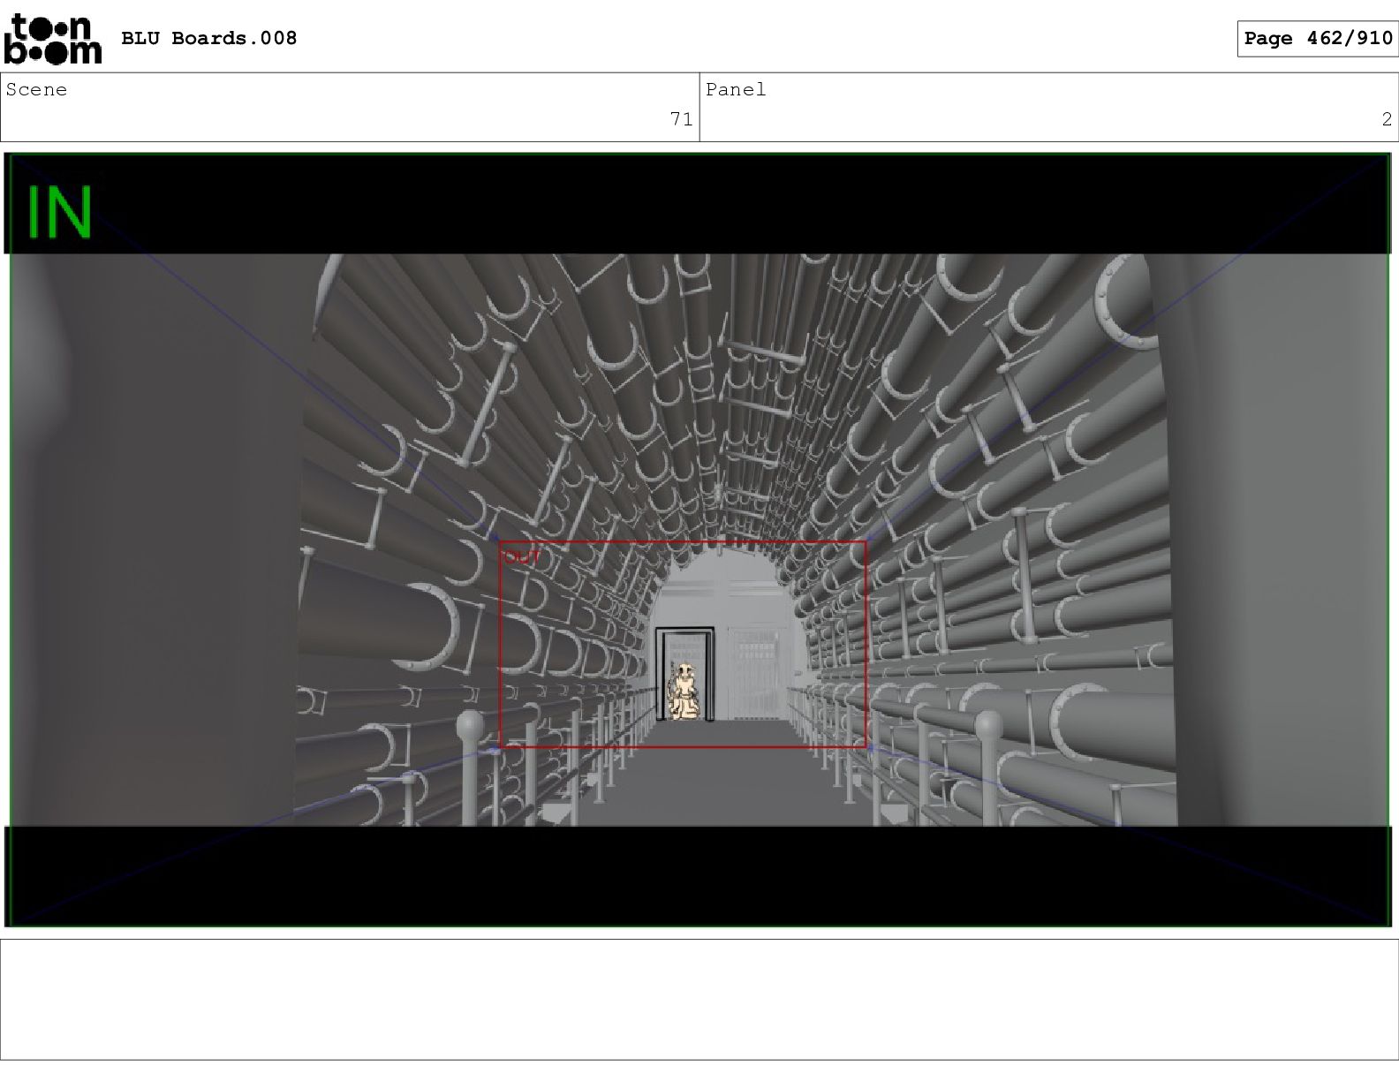Click the Toon Boom logo
This screenshot has height=1081, width=1399.
53,40
